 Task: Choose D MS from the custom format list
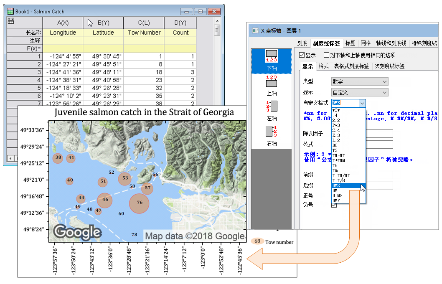[x=348, y=195]
